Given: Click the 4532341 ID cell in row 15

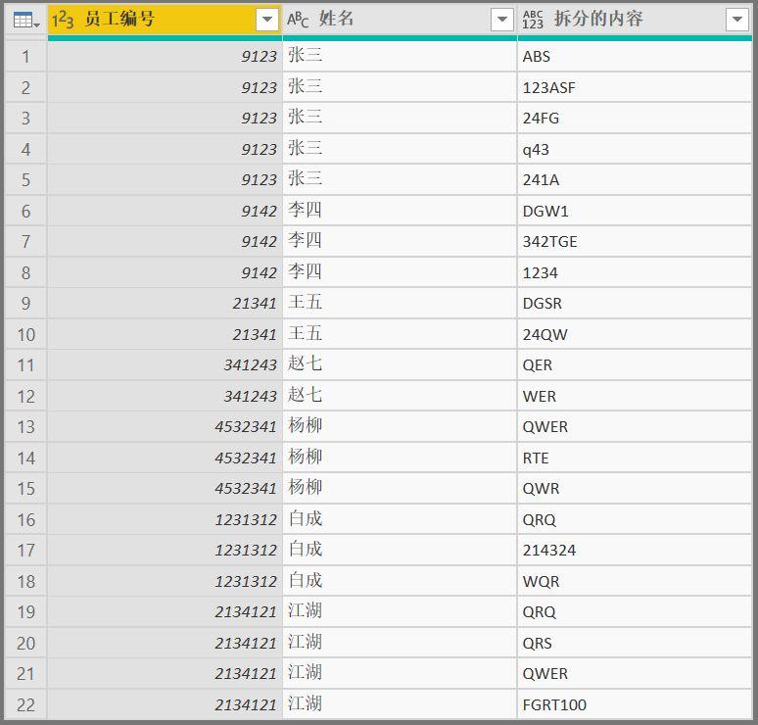Looking at the screenshot, I should 165,489.
